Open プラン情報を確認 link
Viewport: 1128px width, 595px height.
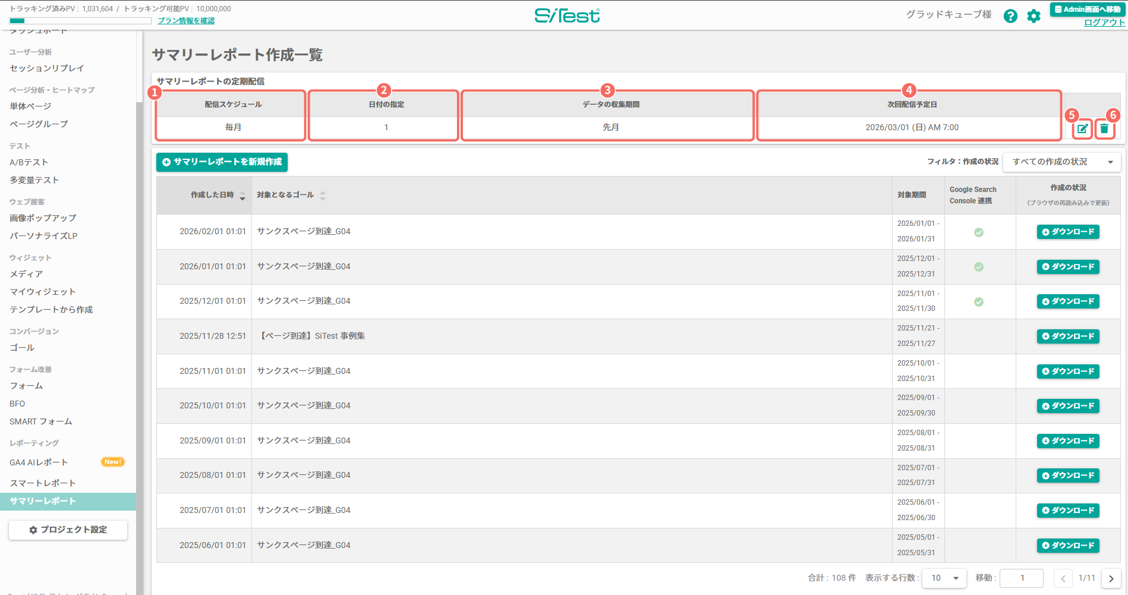[186, 21]
